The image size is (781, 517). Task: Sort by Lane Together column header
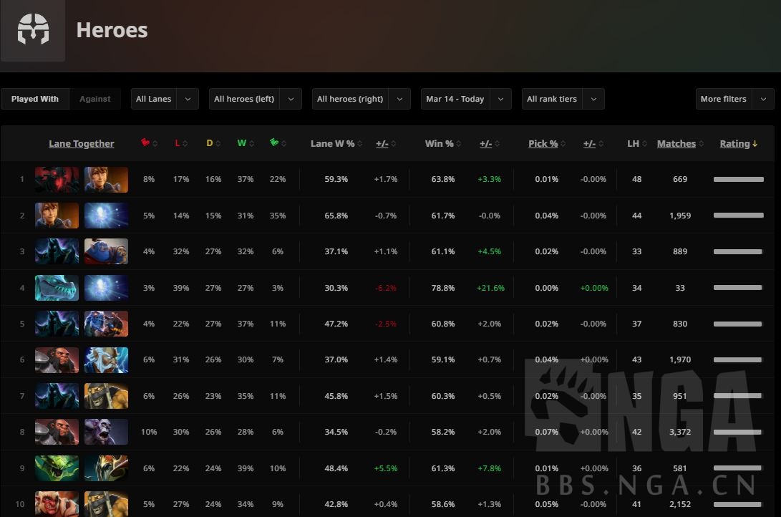click(x=82, y=144)
